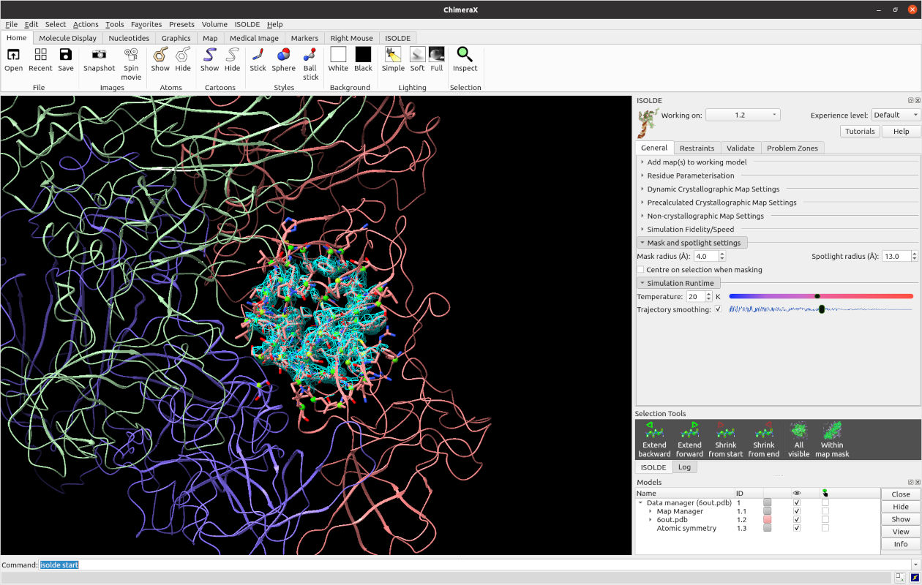This screenshot has width=922, height=585.
Task: Toggle visibility of Data manager model
Action: (x=797, y=503)
